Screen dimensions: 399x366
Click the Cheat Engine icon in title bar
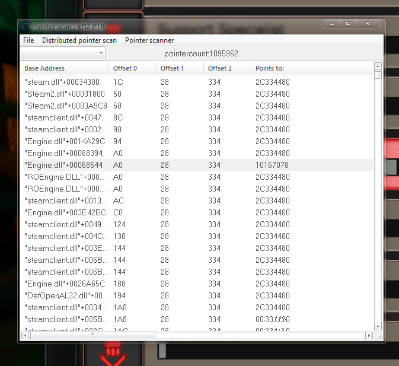[x=25, y=26]
